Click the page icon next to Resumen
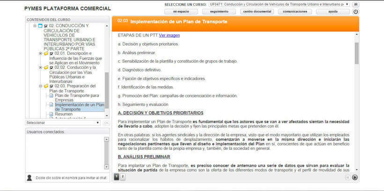The width and height of the screenshot is (384, 191). coord(51,114)
